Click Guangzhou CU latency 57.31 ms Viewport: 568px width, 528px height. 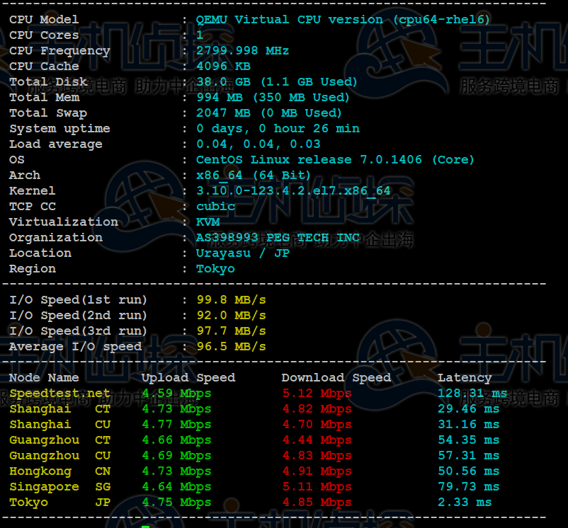point(468,455)
